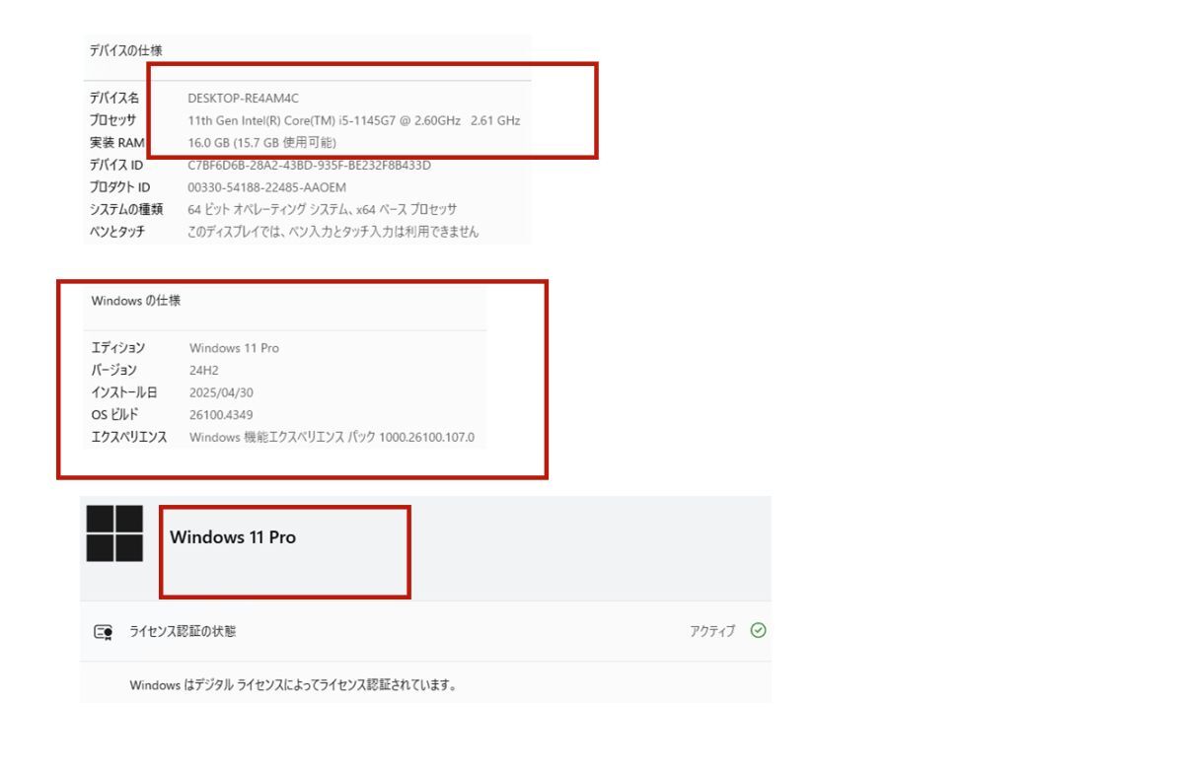
Task: Click the processor i5-1145G7 text
Action: (353, 120)
